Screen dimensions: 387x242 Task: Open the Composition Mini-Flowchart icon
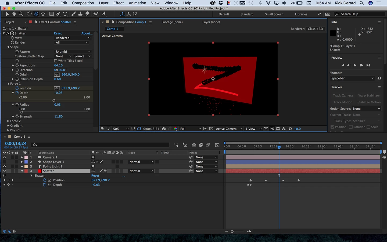[176, 145]
